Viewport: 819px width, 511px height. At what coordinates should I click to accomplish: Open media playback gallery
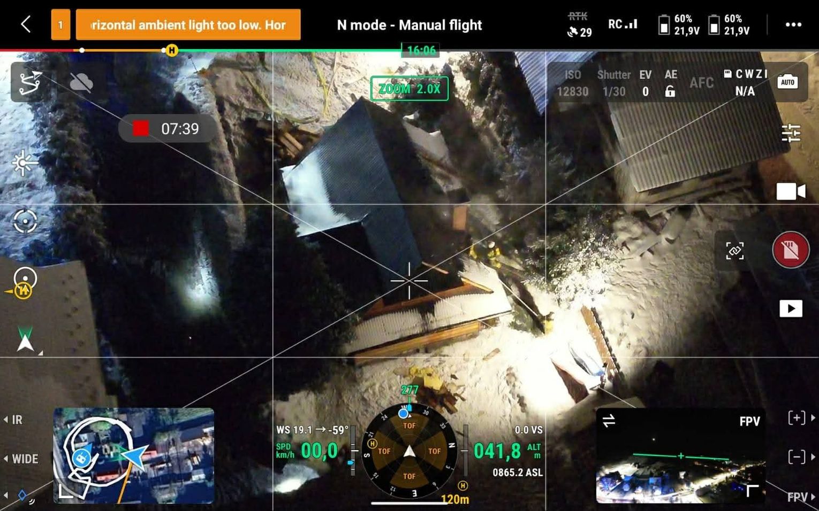(791, 308)
